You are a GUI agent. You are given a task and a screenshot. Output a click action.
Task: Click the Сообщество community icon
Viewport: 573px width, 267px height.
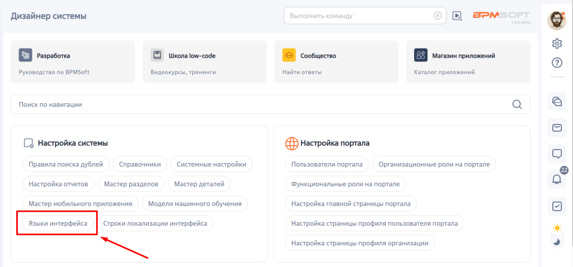point(289,55)
